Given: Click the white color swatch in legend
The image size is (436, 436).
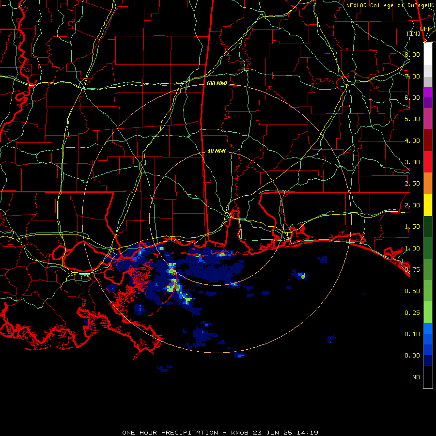Looking at the screenshot, I should point(428,54).
